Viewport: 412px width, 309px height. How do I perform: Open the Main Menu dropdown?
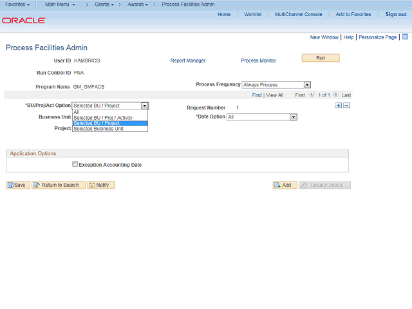[60, 5]
